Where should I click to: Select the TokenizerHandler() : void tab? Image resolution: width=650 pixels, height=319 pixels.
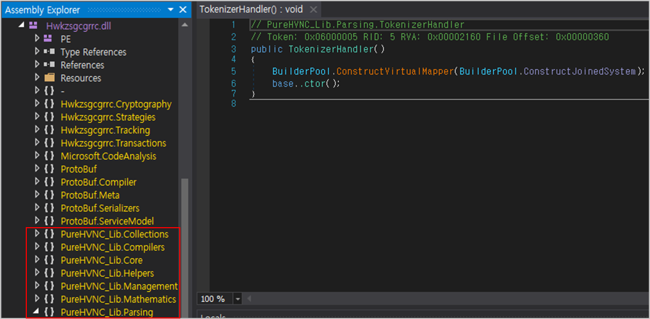click(251, 10)
